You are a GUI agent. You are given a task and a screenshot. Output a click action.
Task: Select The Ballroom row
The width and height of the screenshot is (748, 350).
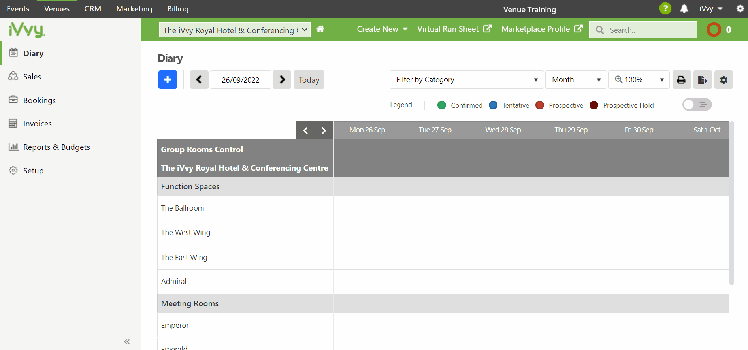click(245, 208)
